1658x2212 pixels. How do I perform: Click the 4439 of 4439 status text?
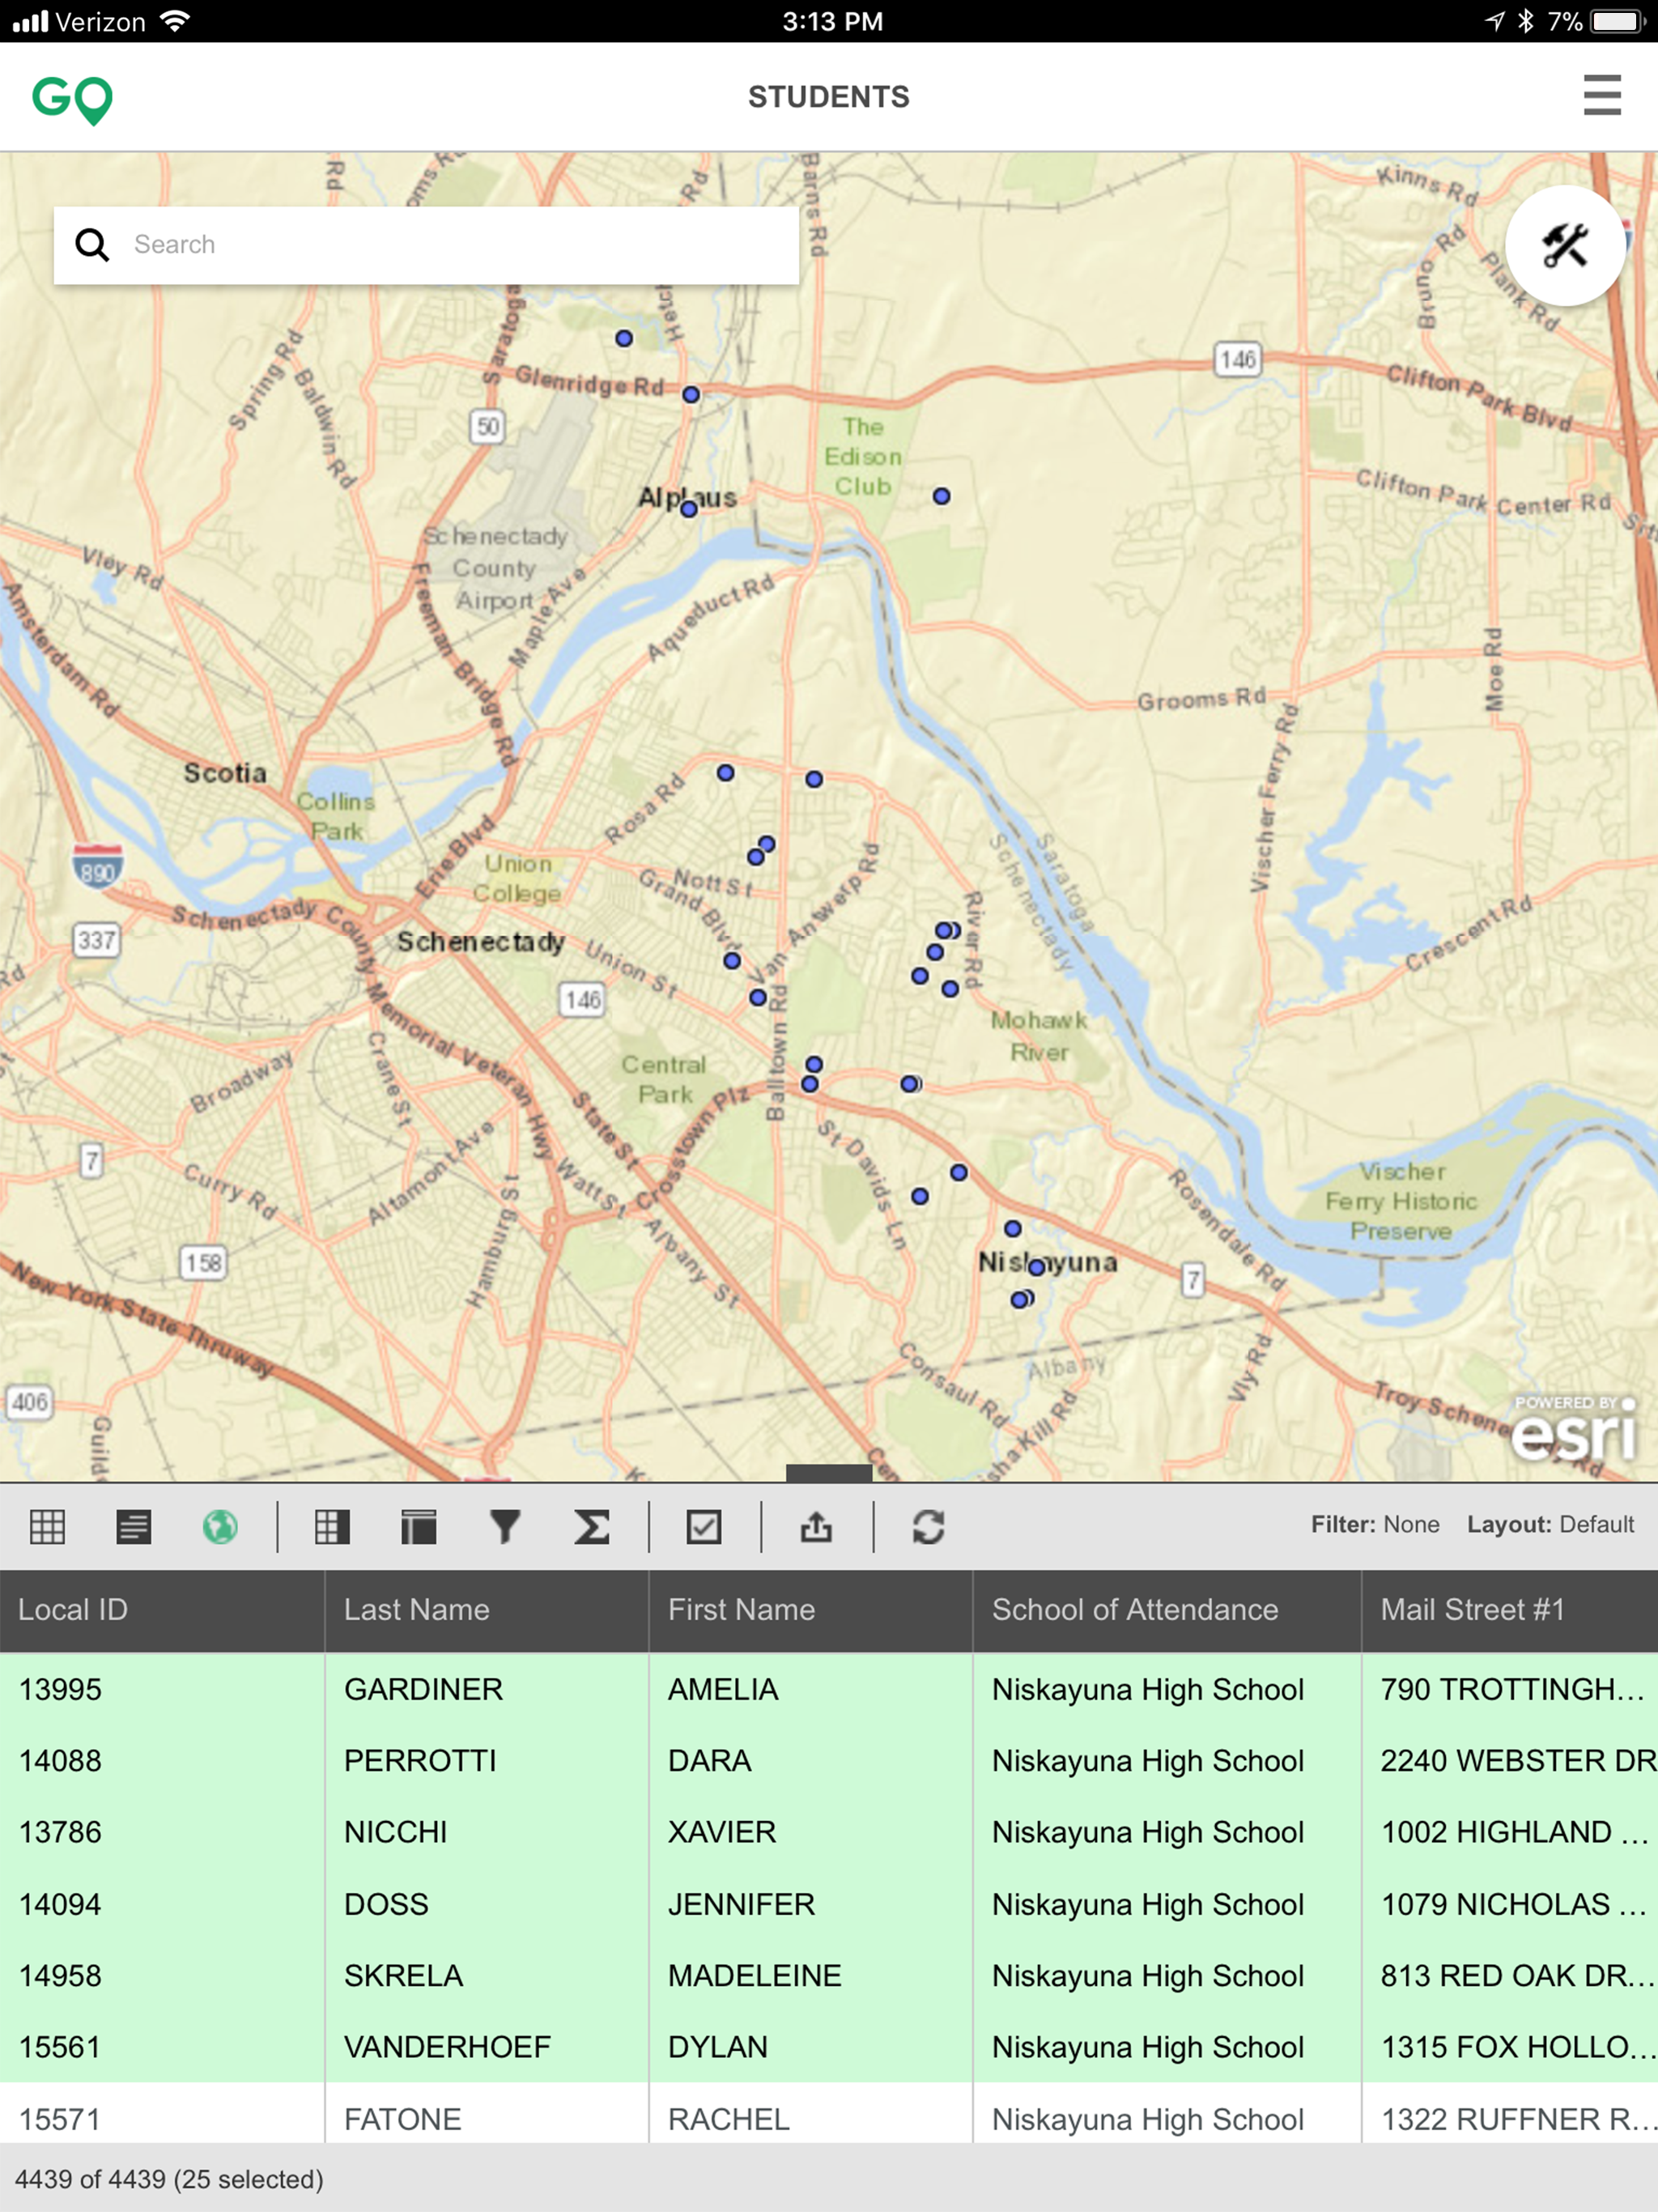pyautogui.click(x=169, y=2179)
